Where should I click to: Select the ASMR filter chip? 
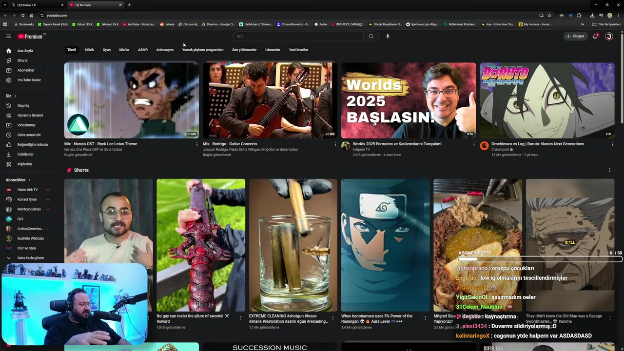point(143,50)
